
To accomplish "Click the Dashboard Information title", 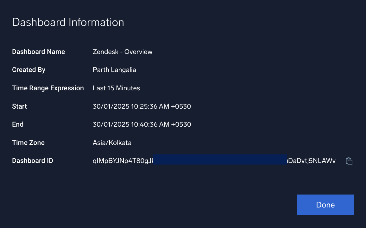I will coord(68,22).
